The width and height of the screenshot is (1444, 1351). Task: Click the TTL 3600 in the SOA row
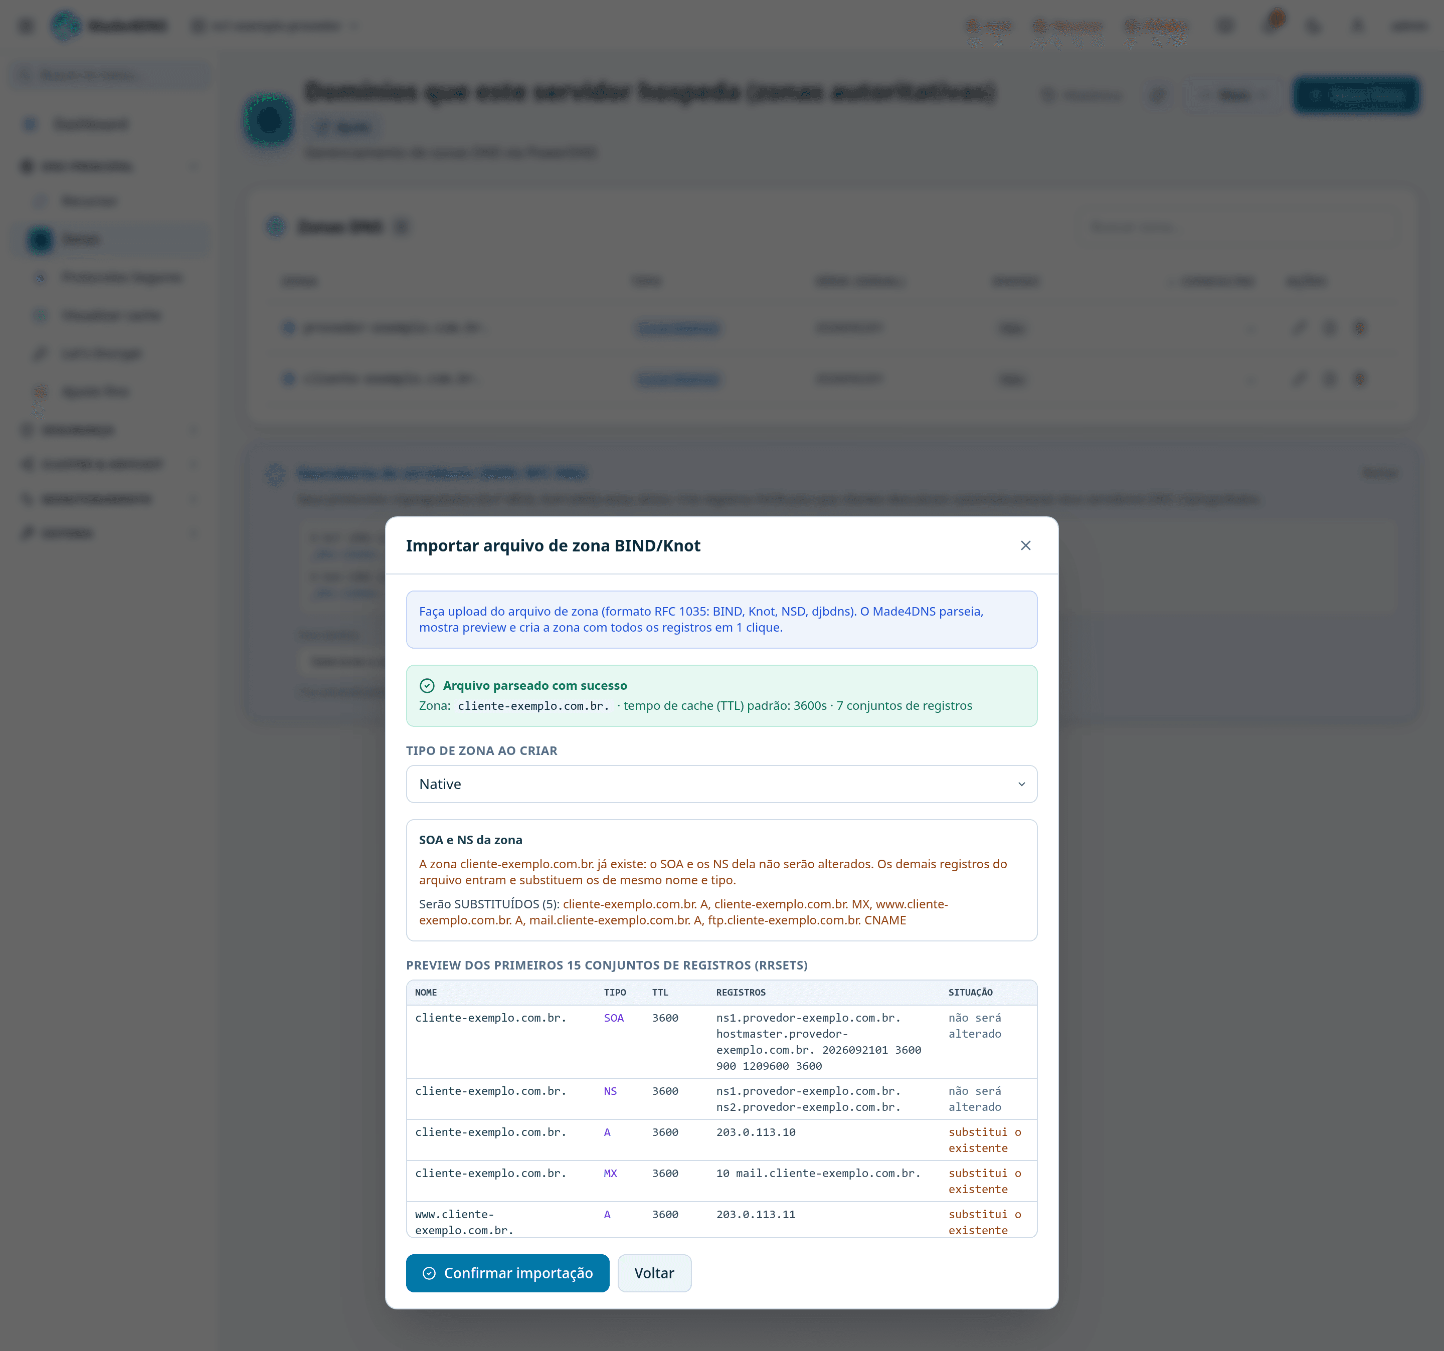(x=665, y=1018)
